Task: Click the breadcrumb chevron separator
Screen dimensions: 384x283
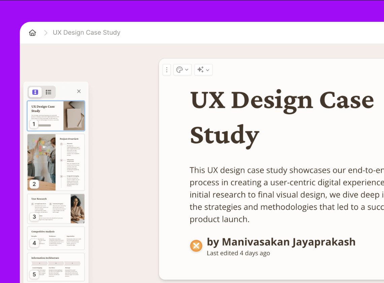Action: pos(46,33)
